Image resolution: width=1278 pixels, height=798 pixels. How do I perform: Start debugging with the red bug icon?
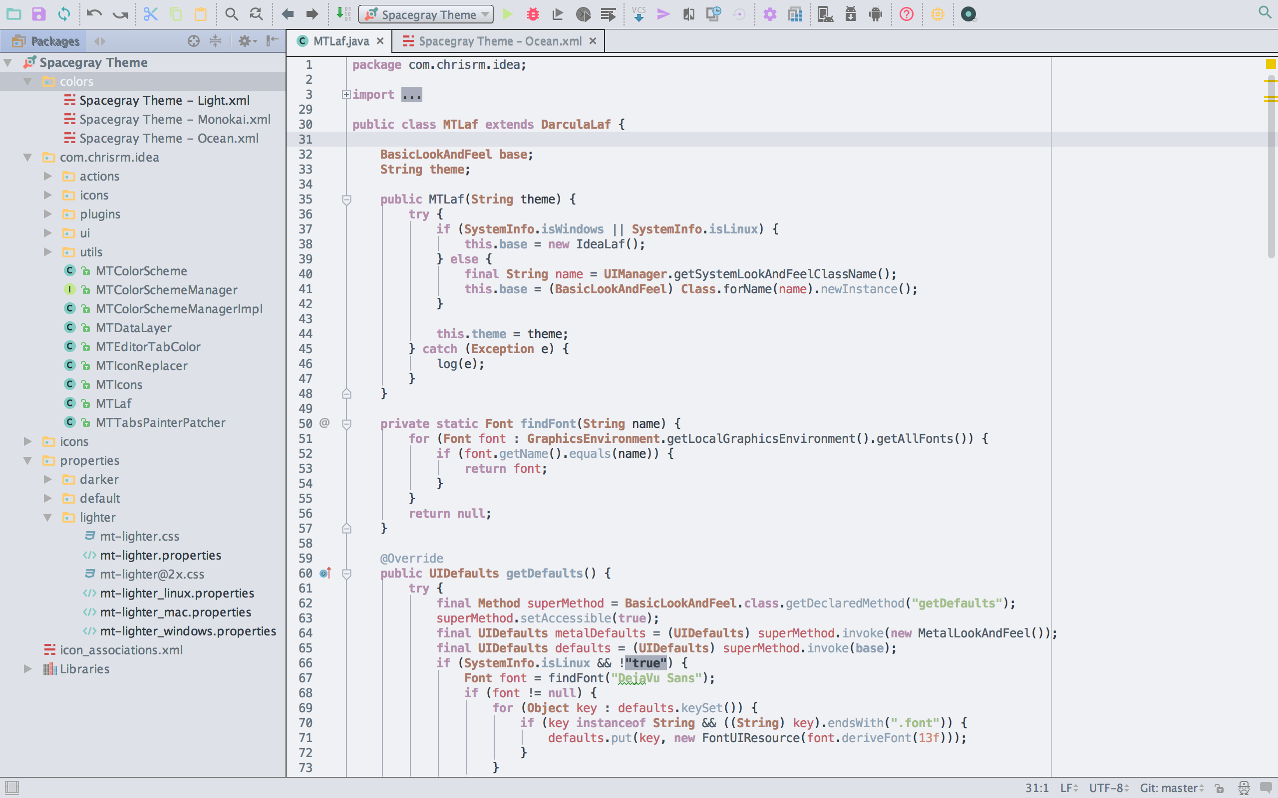click(533, 14)
